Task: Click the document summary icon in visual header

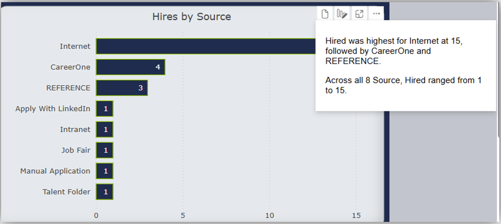Action: tap(325, 14)
